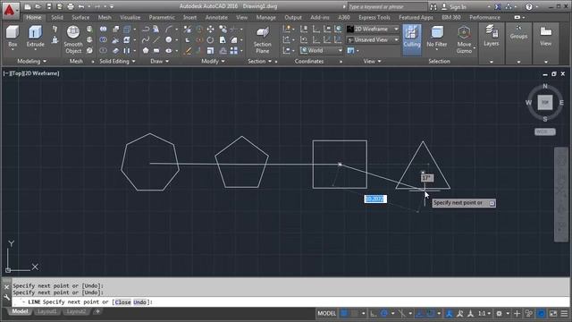572x322 pixels.
Task: Open the Layers panel button
Action: point(492,36)
